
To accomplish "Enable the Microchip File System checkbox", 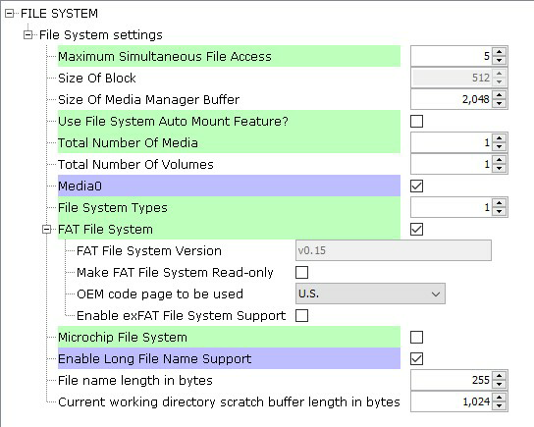I will [x=416, y=337].
